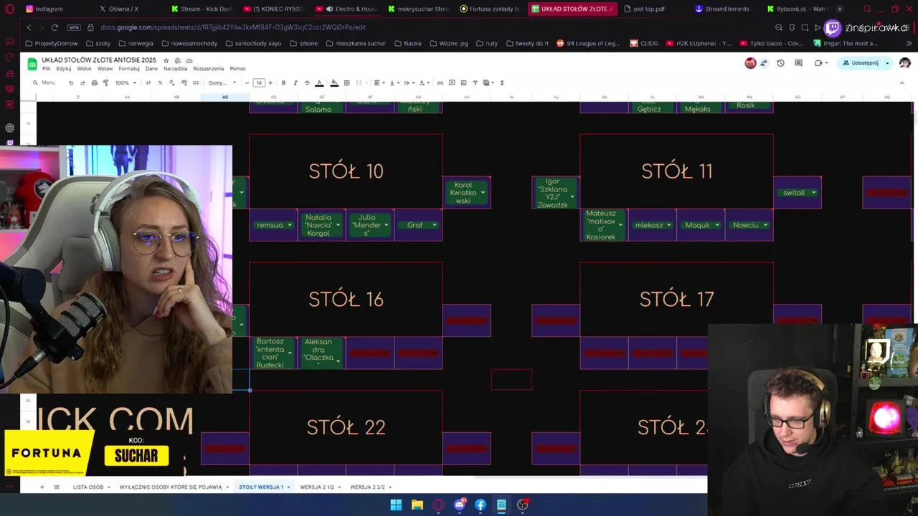Open new browser tab with plus
918x516 pixels.
click(x=840, y=9)
